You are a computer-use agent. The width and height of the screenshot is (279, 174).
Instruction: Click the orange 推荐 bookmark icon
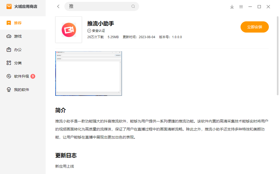click(x=9, y=23)
